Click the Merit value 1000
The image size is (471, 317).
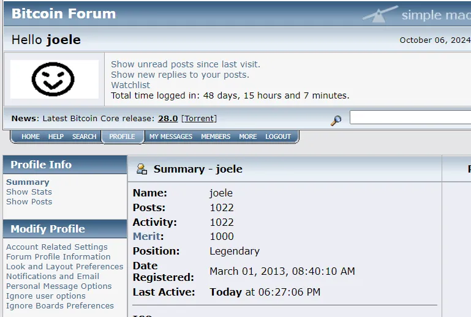coord(222,237)
